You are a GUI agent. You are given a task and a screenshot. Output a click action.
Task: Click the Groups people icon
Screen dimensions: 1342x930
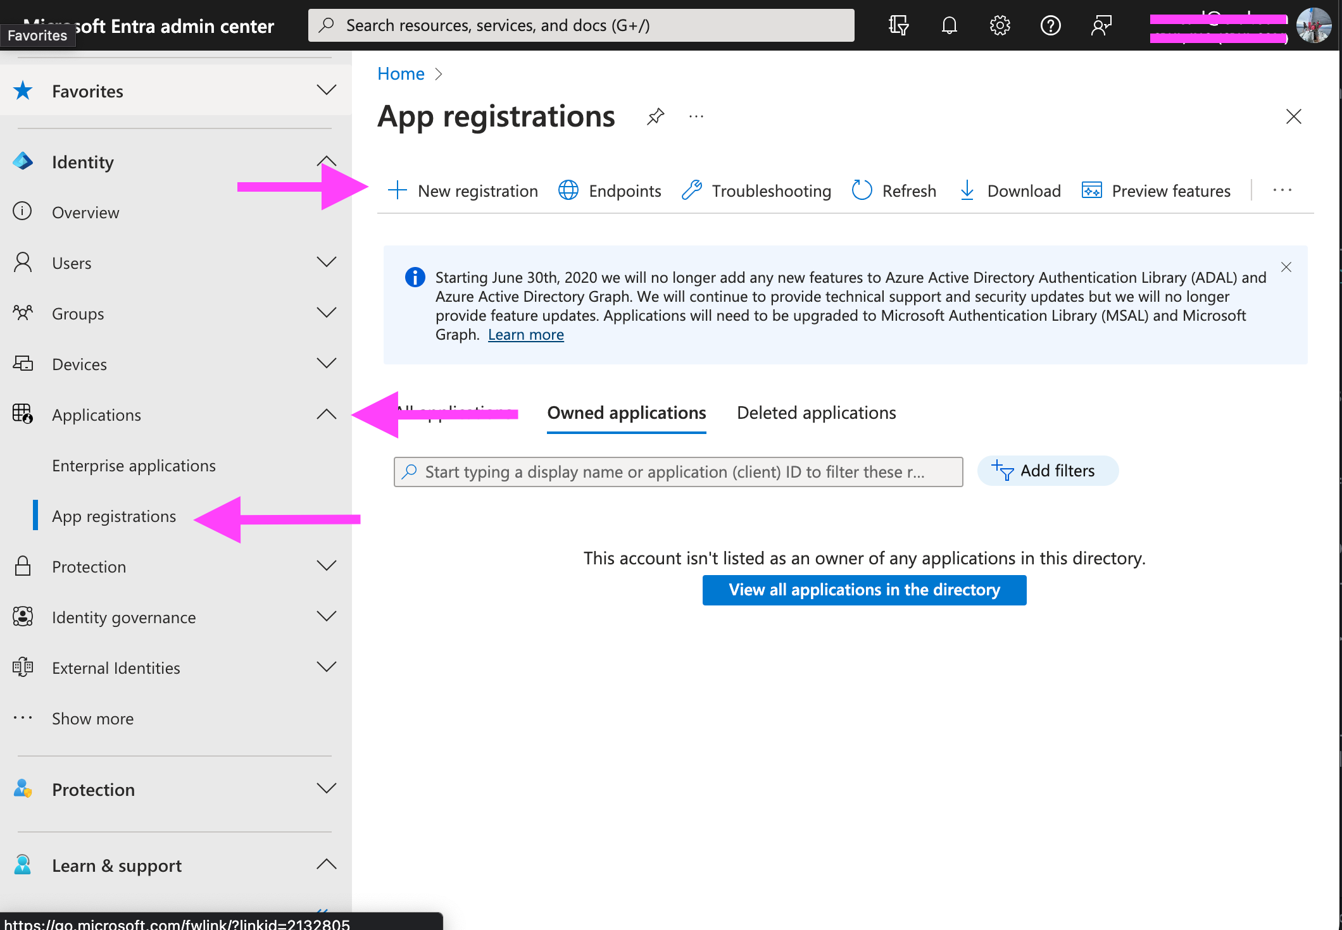pos(23,313)
